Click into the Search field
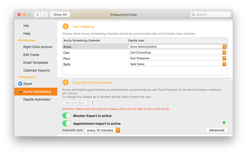The width and height of the screenshot is (247, 155). pos(211,15)
